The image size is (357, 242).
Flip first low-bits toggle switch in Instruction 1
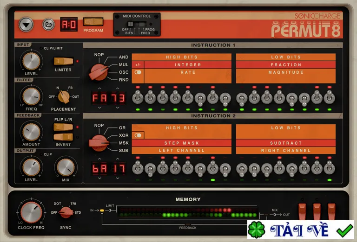pos(242,99)
